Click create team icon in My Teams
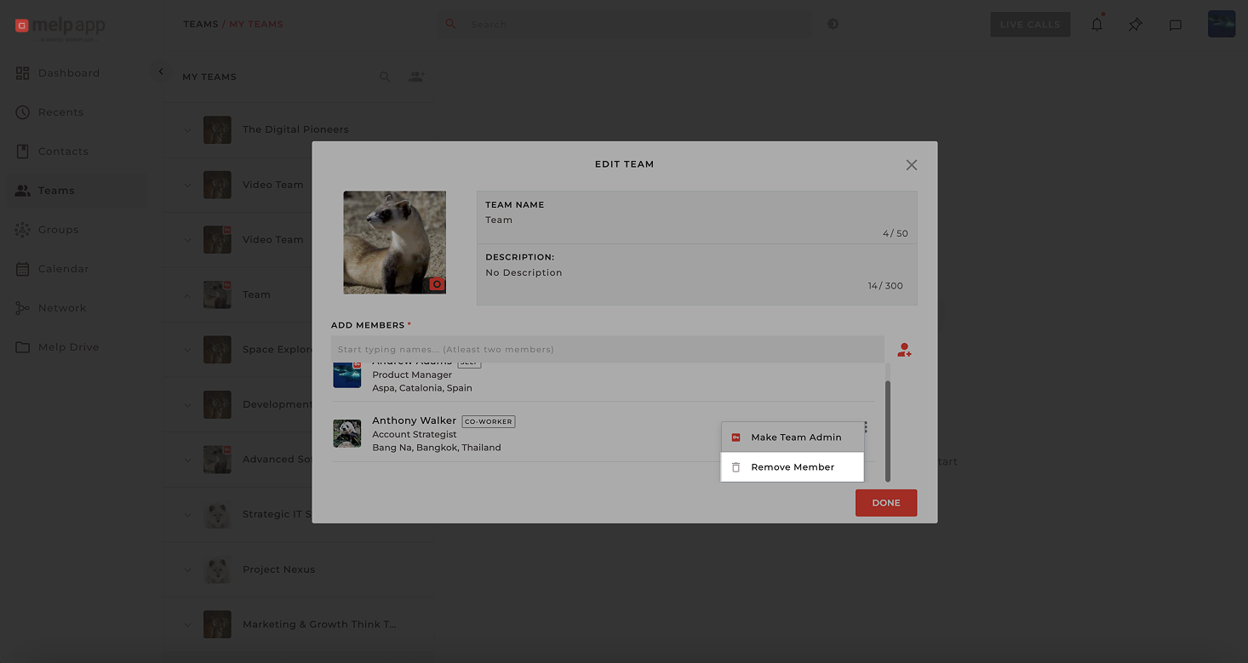Image resolution: width=1248 pixels, height=663 pixels. pos(416,77)
